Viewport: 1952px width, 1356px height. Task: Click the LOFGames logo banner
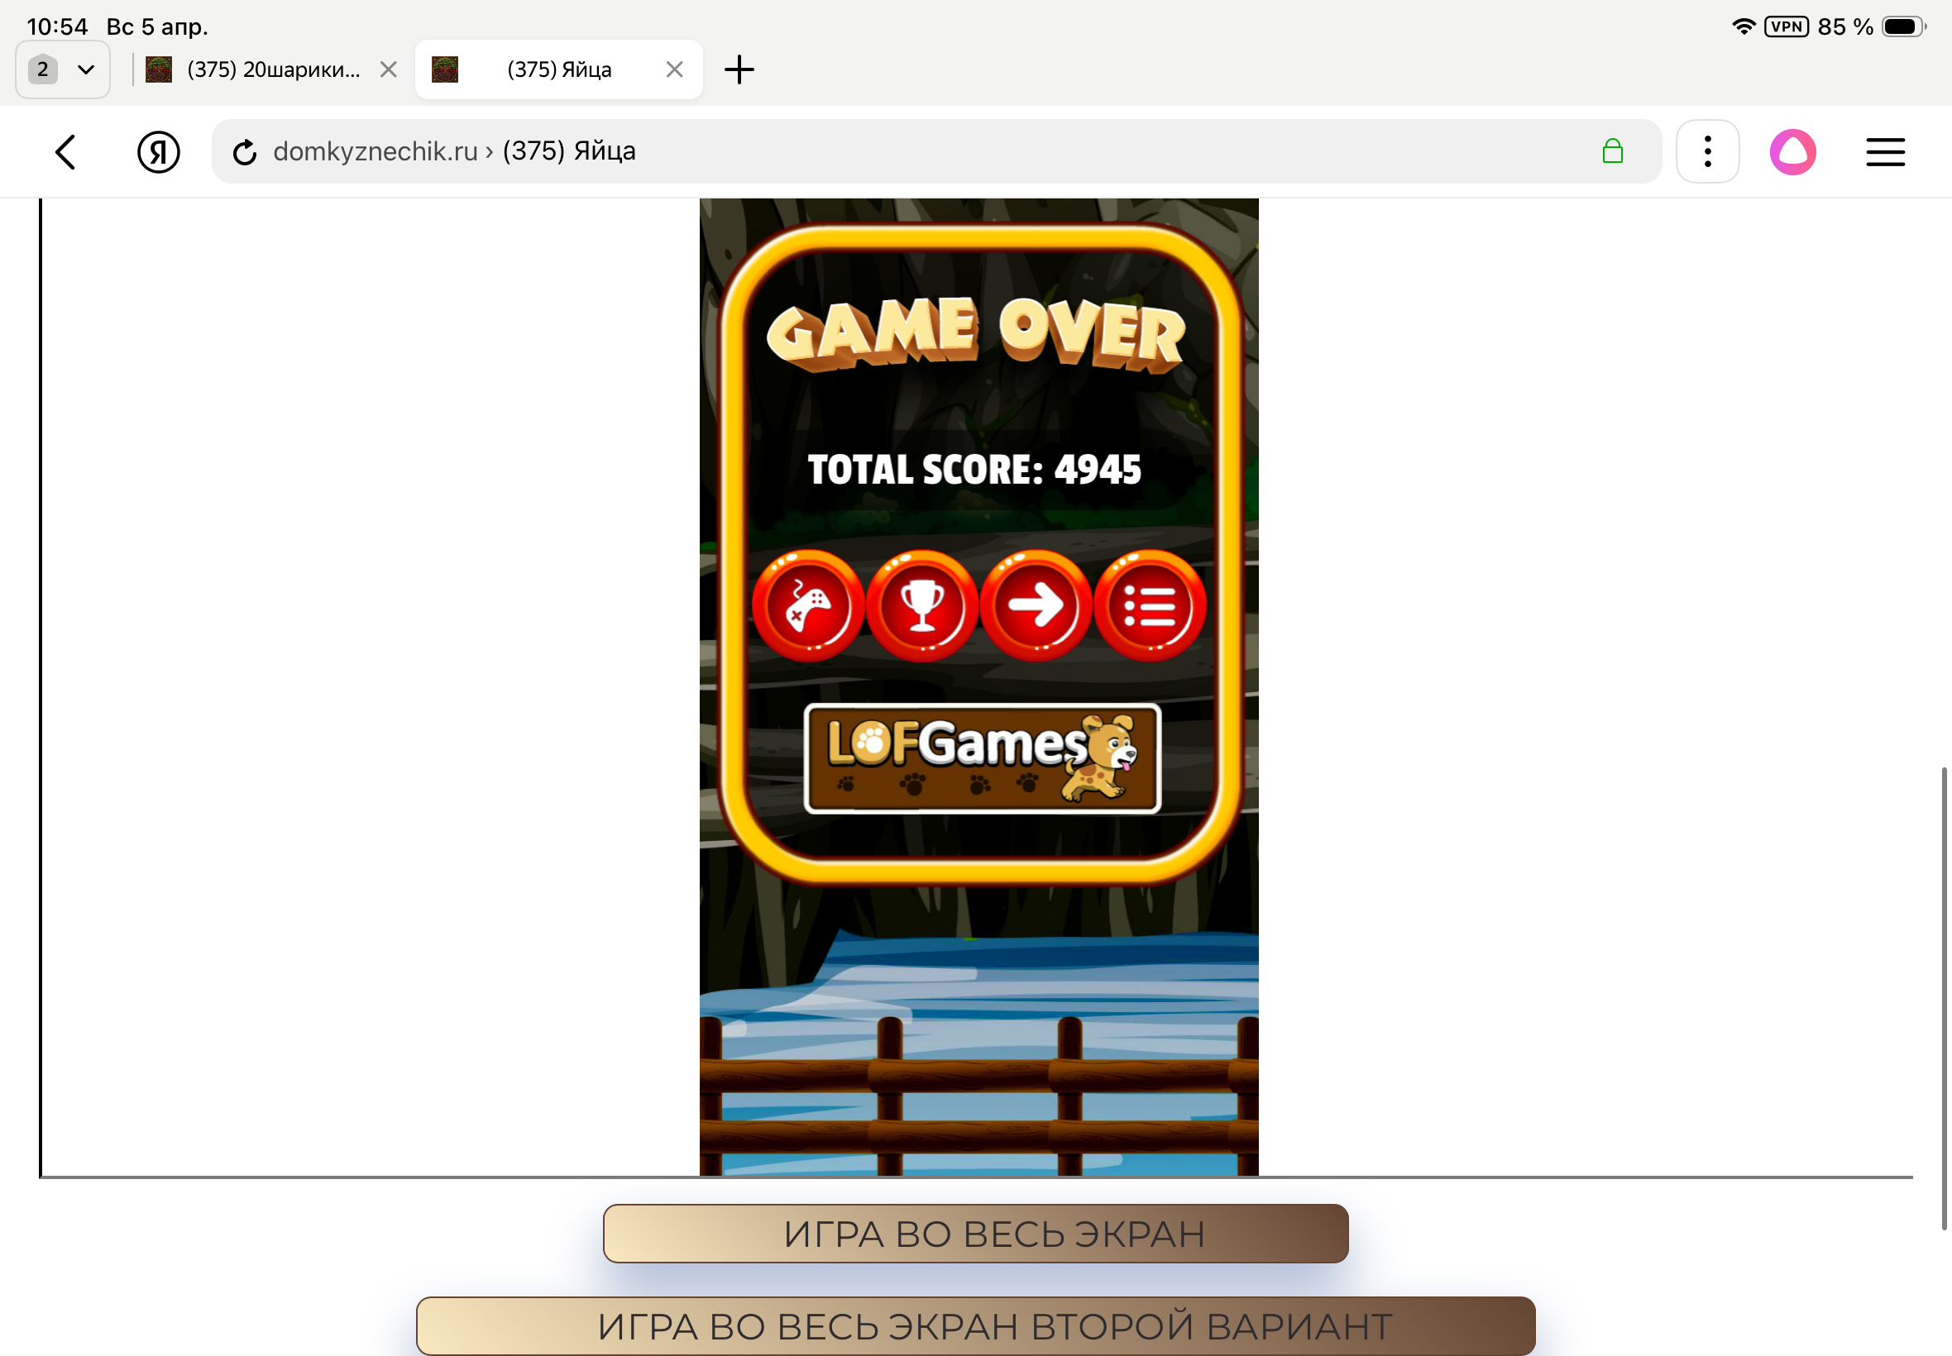tap(982, 758)
